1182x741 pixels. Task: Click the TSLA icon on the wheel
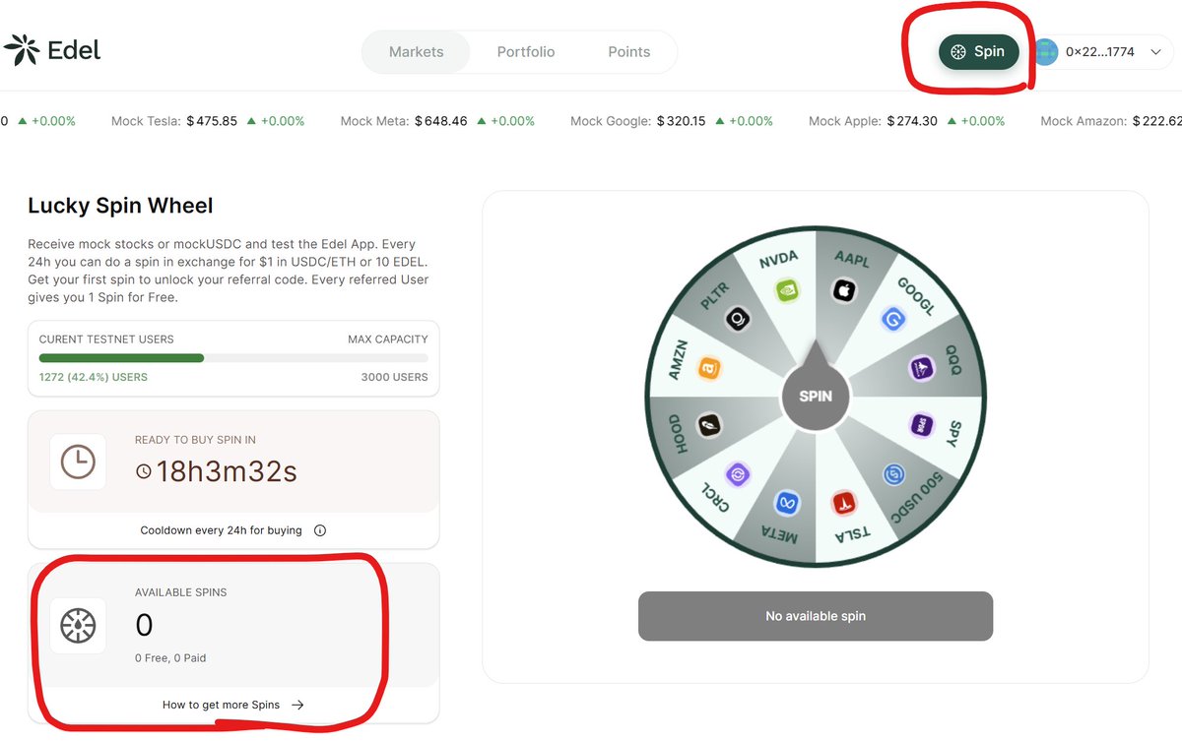pyautogui.click(x=844, y=503)
